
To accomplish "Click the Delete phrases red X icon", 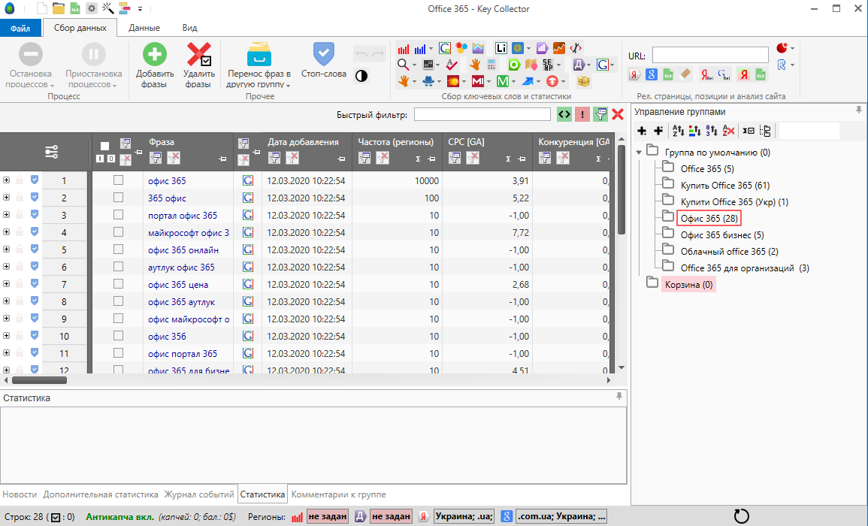I will point(198,54).
